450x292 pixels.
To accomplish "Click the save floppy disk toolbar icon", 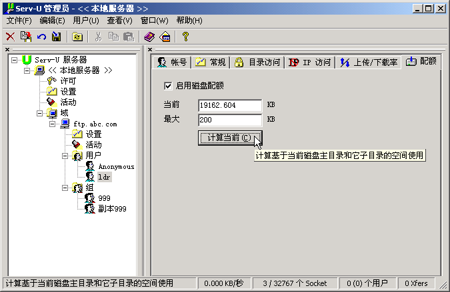I will pyautogui.click(x=56, y=37).
